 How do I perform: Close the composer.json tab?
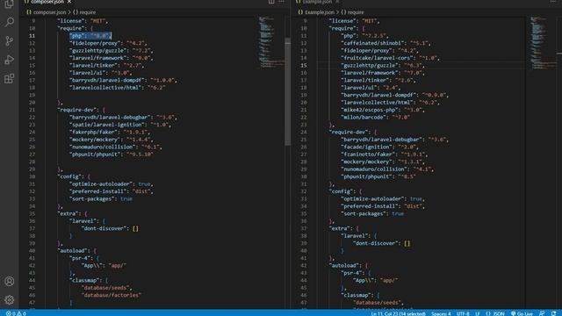tap(69, 2)
